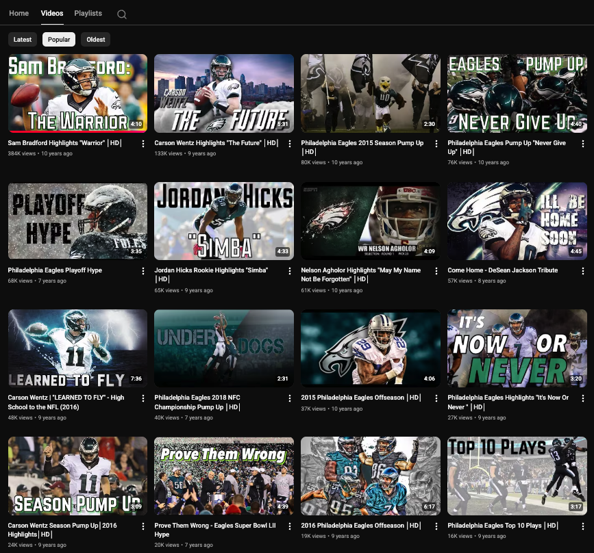Select the Popular sort filter chip
Screen dimensions: 594x553
(x=59, y=40)
